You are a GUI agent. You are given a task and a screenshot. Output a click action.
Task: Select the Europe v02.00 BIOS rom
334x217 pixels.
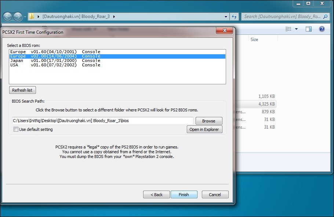click(x=117, y=56)
